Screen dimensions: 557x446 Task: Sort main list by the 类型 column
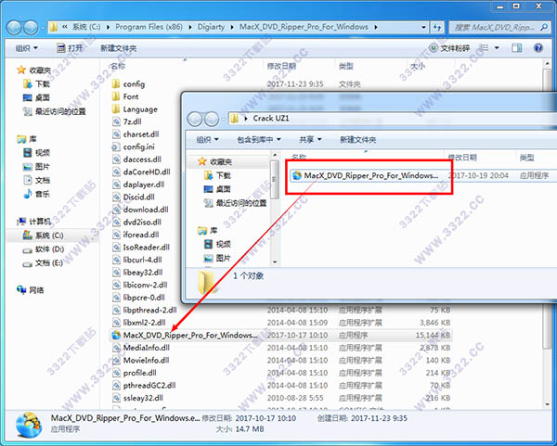[345, 66]
